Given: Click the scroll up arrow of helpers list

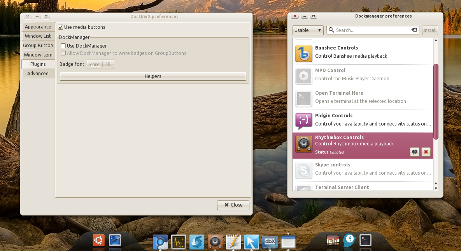Looking at the screenshot, I should coord(436,40).
